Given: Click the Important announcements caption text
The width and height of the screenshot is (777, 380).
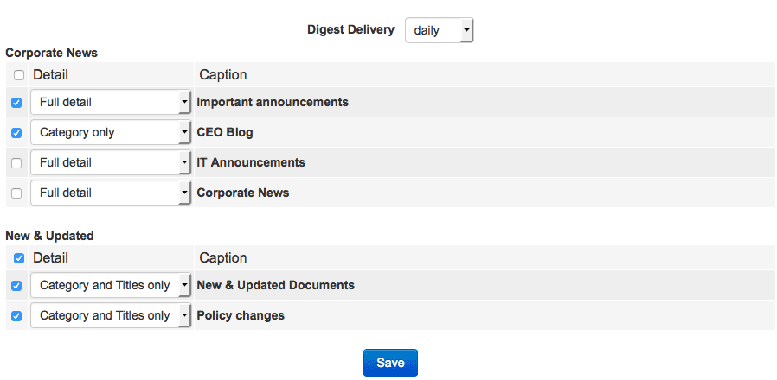Looking at the screenshot, I should [x=273, y=102].
